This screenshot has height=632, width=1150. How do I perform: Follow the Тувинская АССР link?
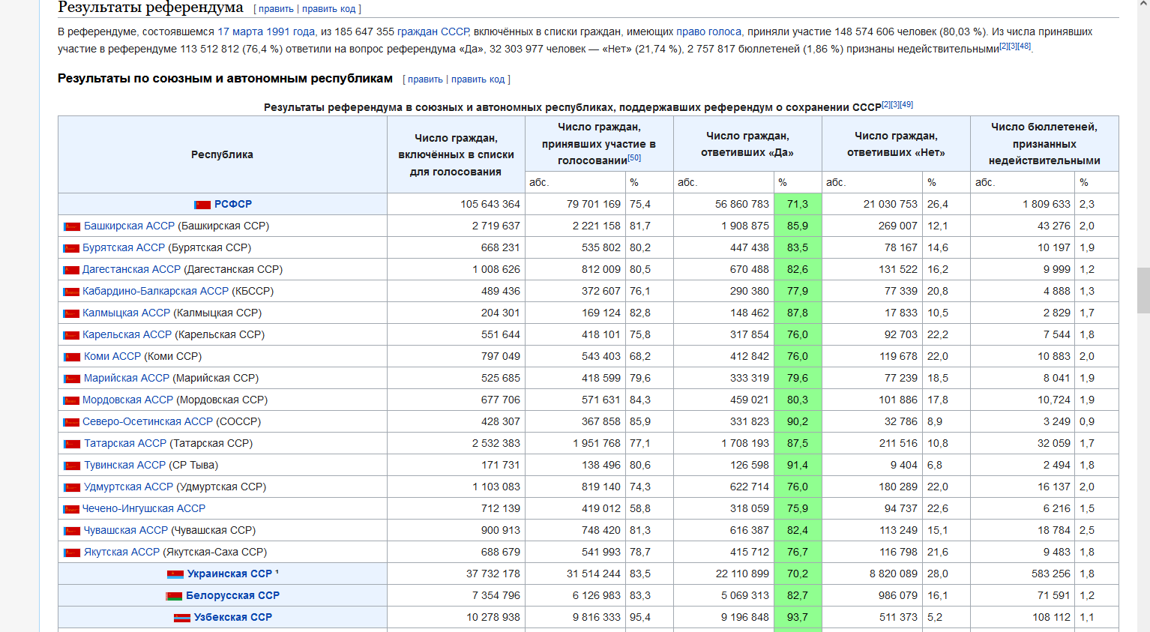[x=124, y=465]
